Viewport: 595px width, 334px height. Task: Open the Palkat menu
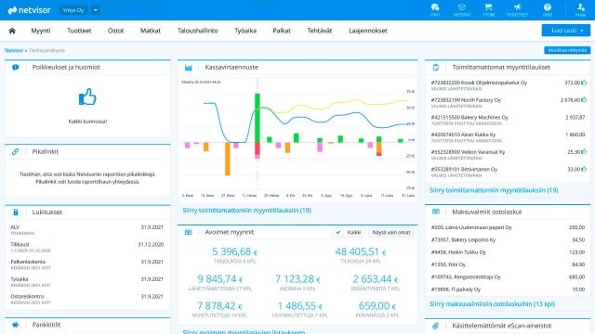282,31
